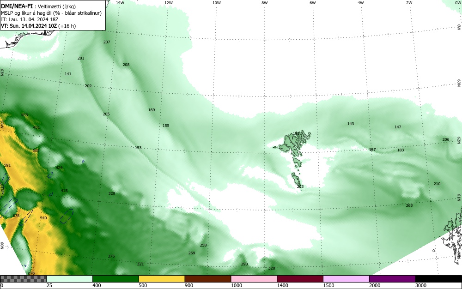Click the '8W' longitude label
Screen dimensions: 462x289
point(265,3)
